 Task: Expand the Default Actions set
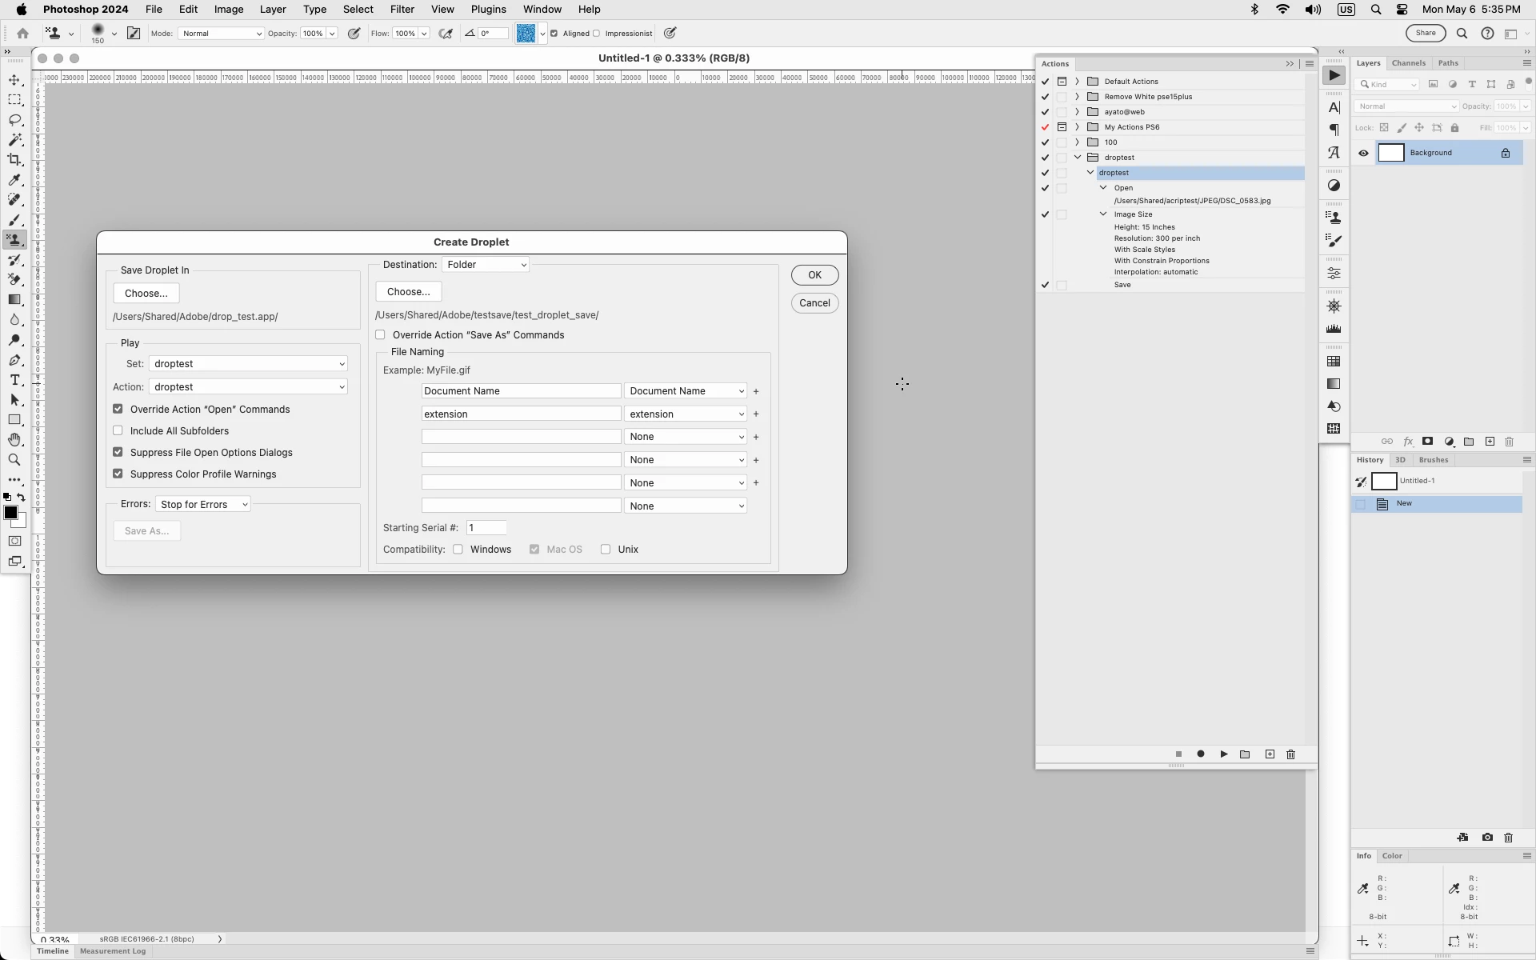tap(1077, 82)
